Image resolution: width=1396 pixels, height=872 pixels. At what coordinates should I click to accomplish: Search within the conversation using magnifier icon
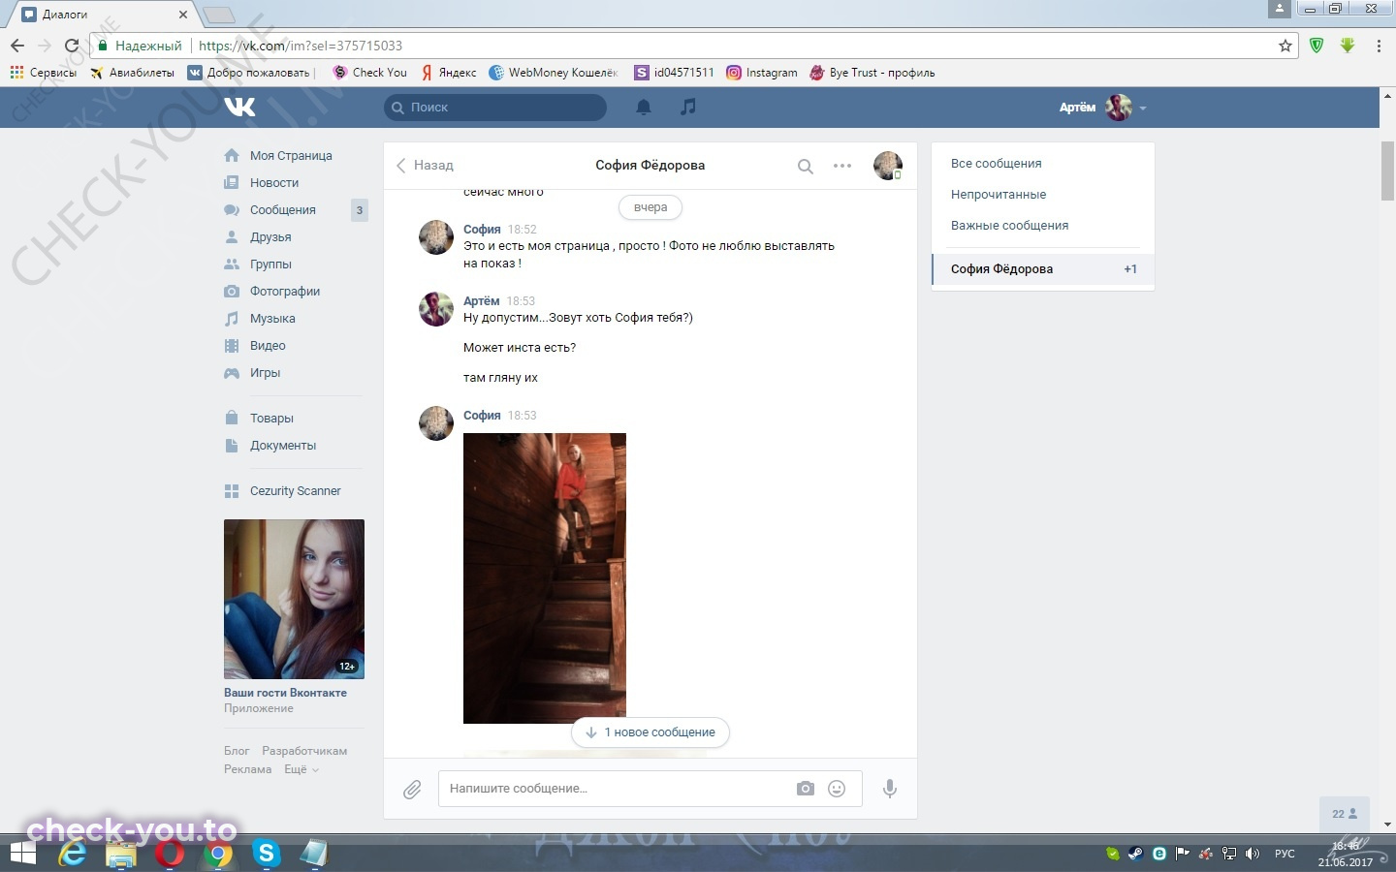pos(805,166)
